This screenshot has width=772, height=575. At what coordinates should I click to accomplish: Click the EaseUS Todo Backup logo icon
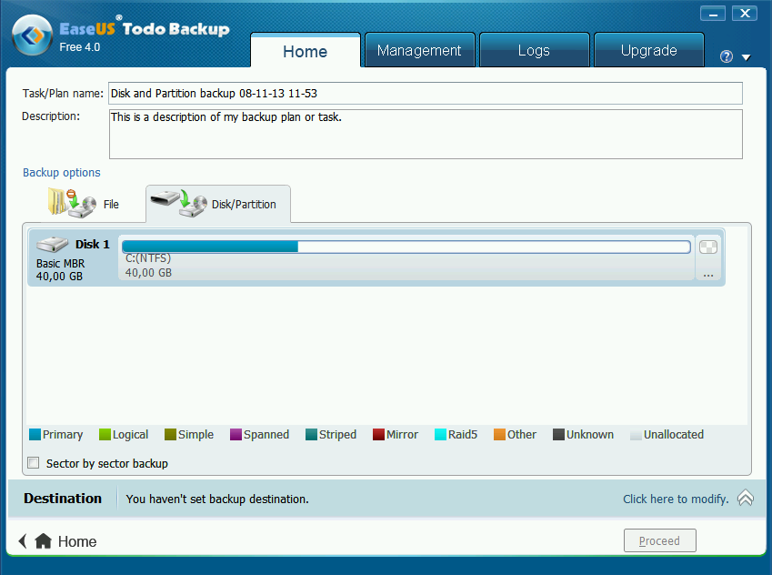[x=32, y=35]
